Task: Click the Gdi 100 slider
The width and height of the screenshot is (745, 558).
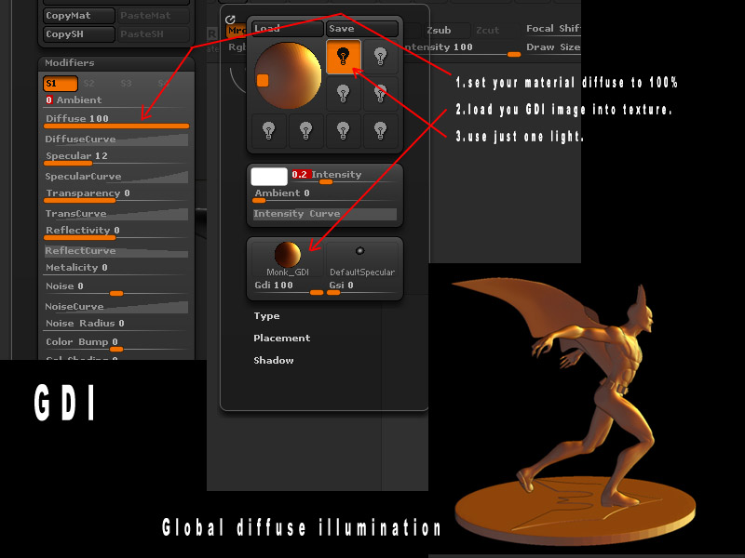Action: tap(288, 287)
